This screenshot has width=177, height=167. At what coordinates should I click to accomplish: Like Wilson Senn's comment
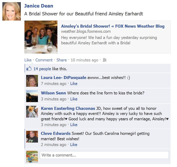[74, 99]
